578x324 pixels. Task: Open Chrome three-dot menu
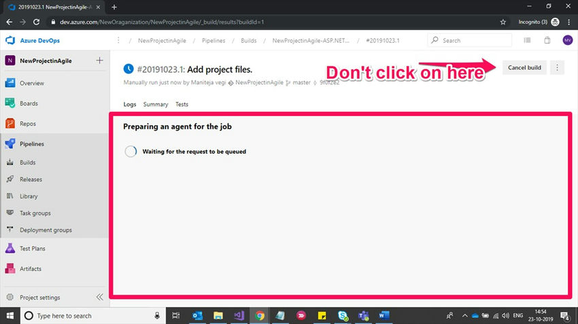tap(568, 22)
